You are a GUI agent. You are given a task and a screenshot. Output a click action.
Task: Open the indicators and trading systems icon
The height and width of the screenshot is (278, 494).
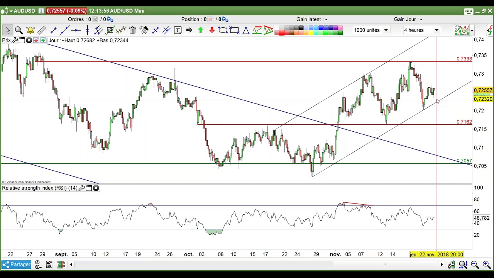[x=461, y=30]
